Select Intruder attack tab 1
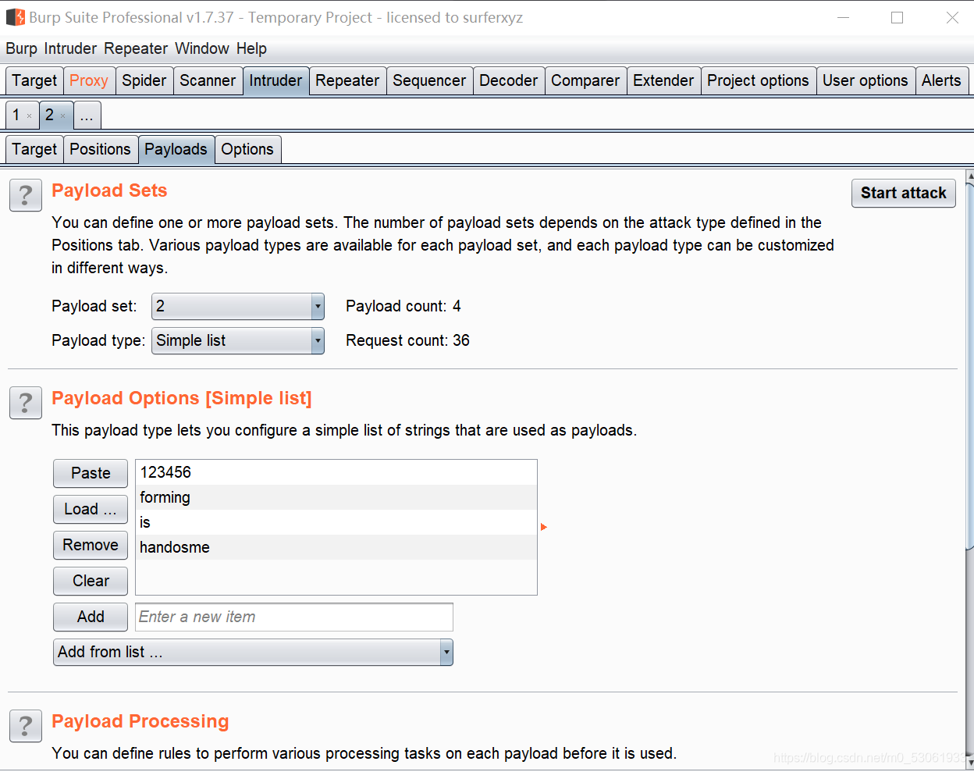This screenshot has height=772, width=974. coord(16,115)
